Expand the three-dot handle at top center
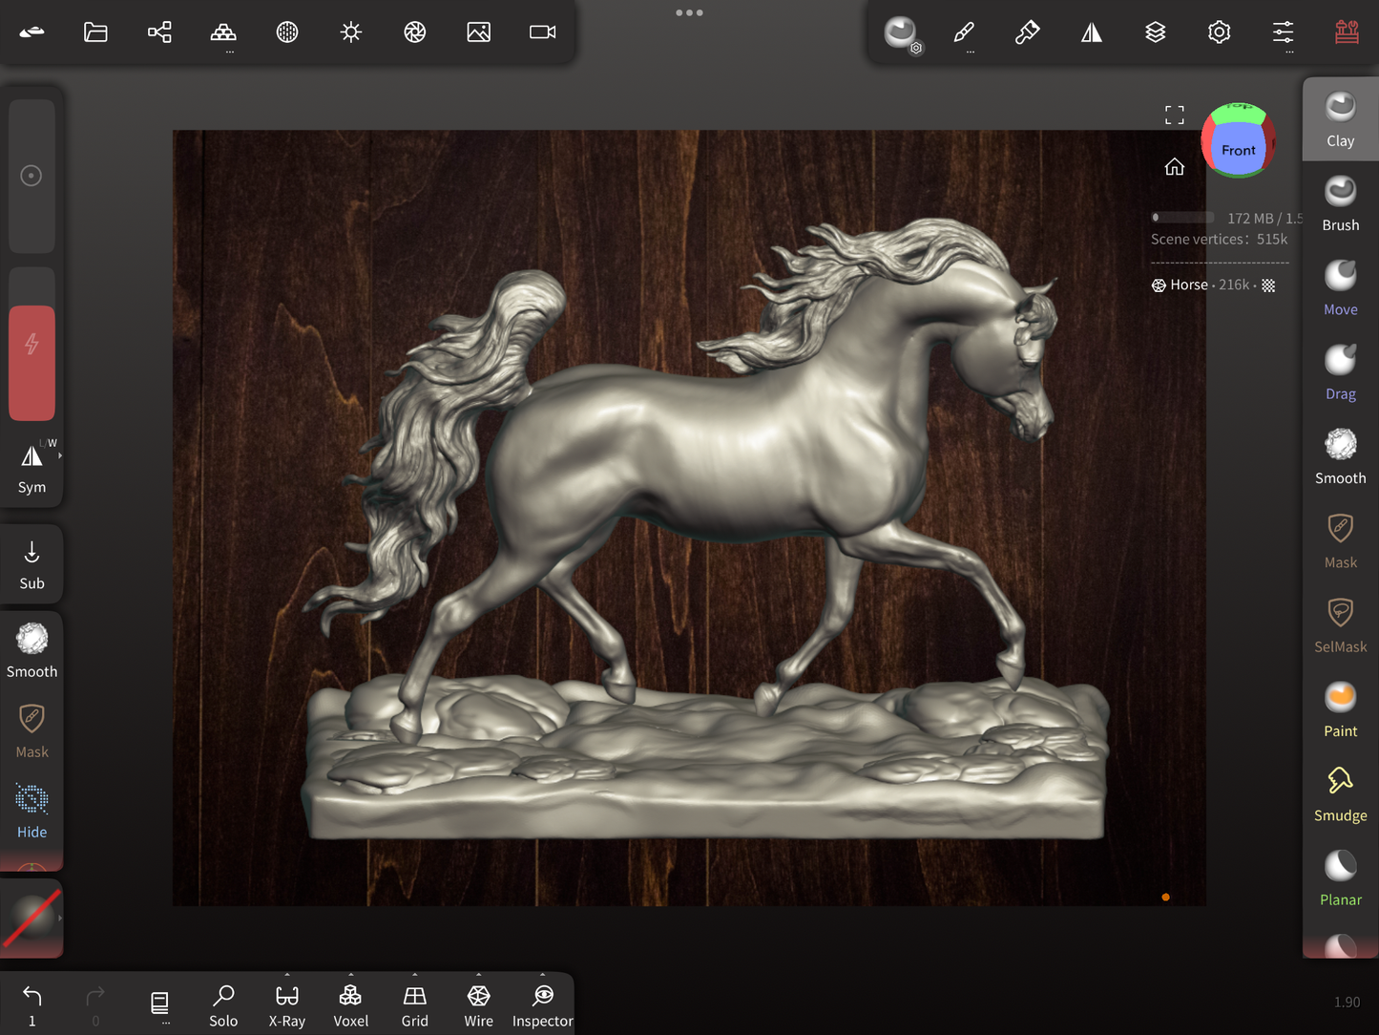 coord(689,13)
